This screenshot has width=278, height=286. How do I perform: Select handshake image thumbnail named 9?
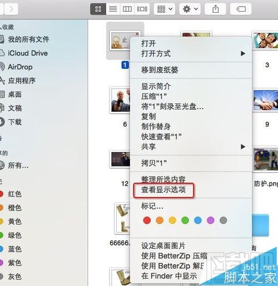click(265, 101)
